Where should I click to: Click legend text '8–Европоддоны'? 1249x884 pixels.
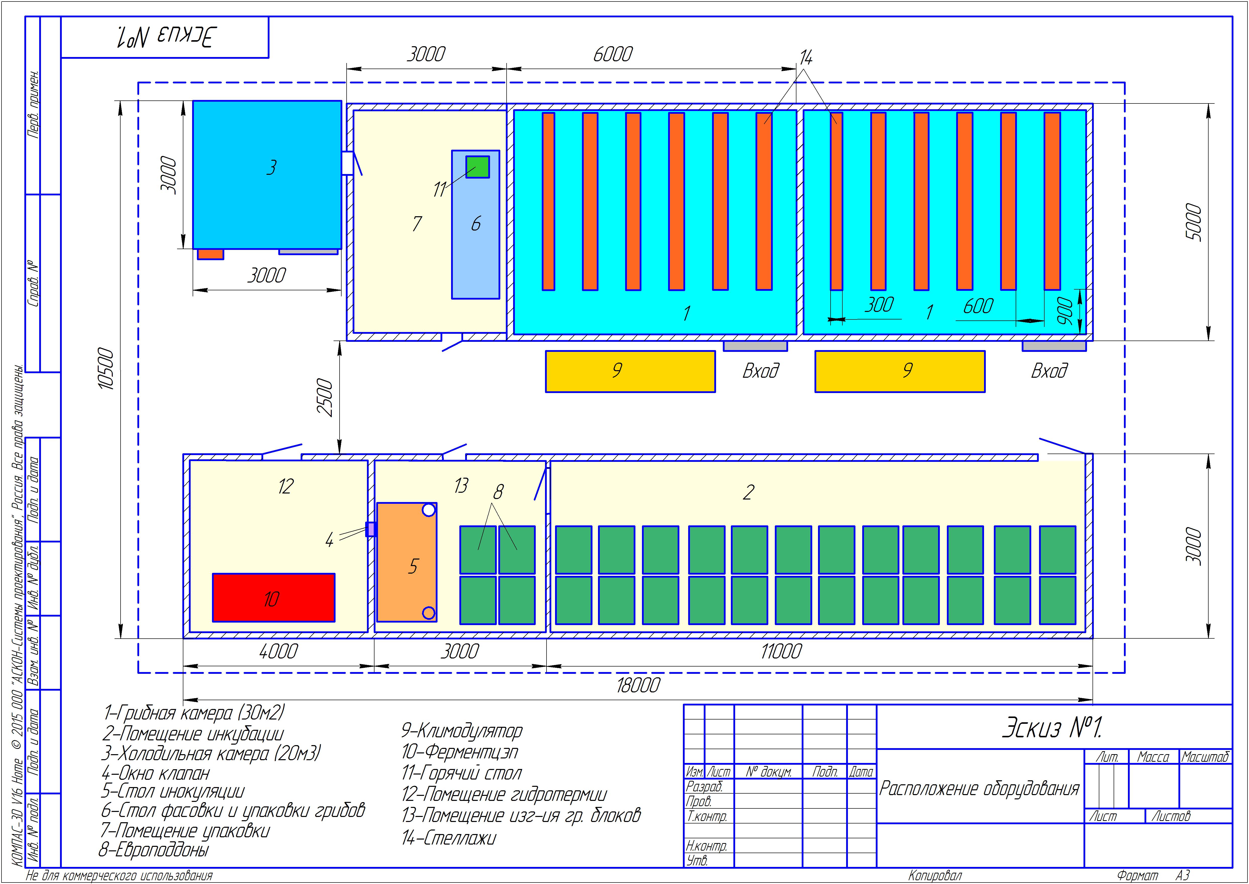coord(153,850)
